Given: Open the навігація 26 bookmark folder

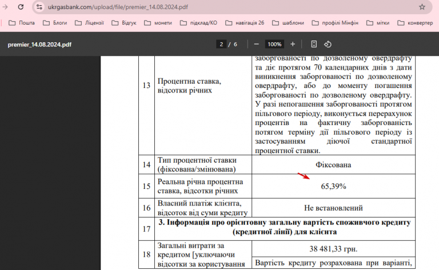Looking at the screenshot, I should 245,23.
